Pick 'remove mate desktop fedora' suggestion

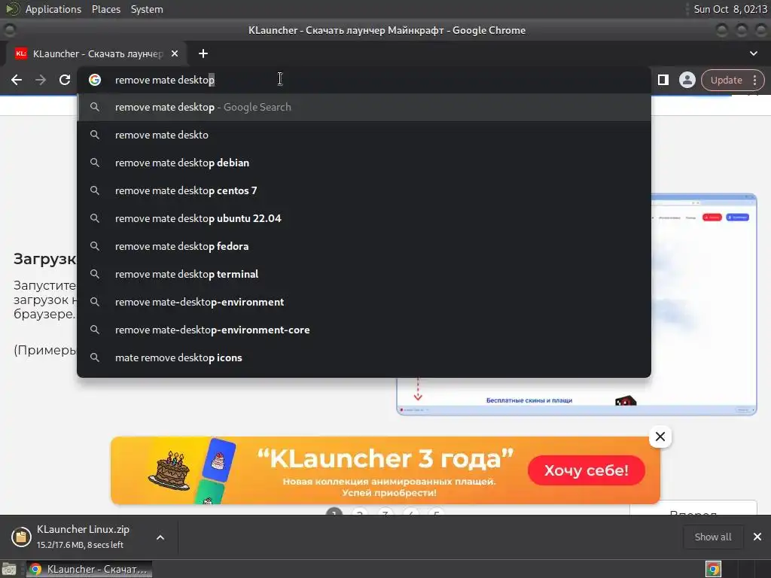(x=364, y=246)
